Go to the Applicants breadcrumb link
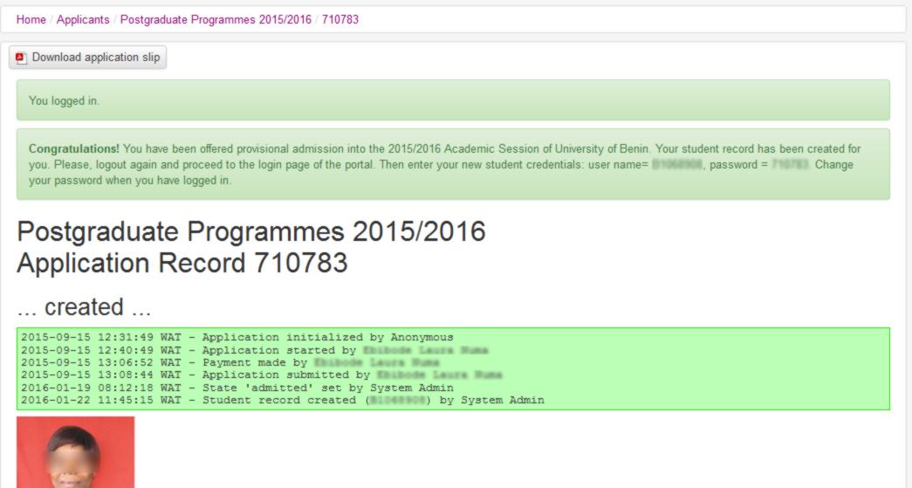 click(x=83, y=20)
